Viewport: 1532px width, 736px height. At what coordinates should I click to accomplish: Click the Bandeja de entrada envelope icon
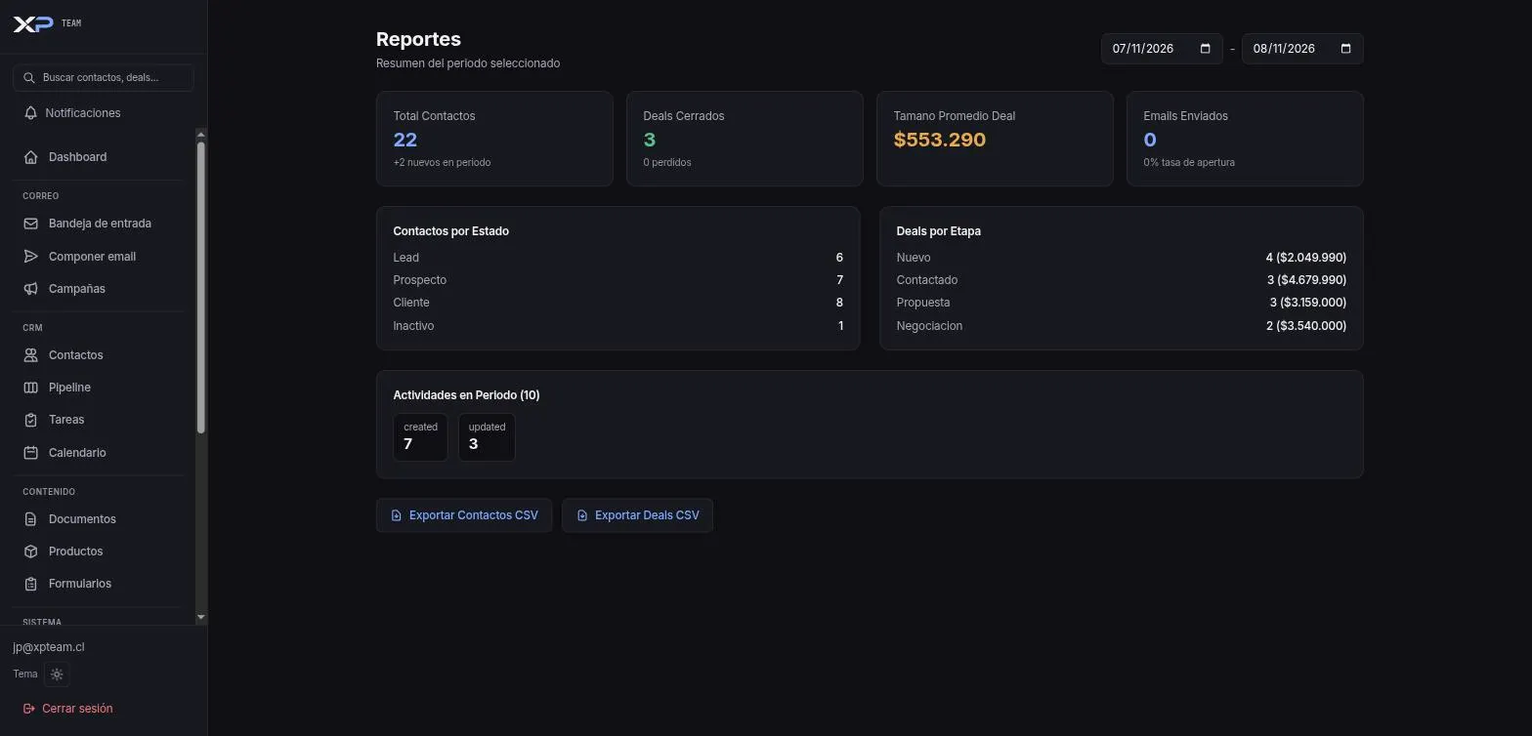click(x=31, y=224)
